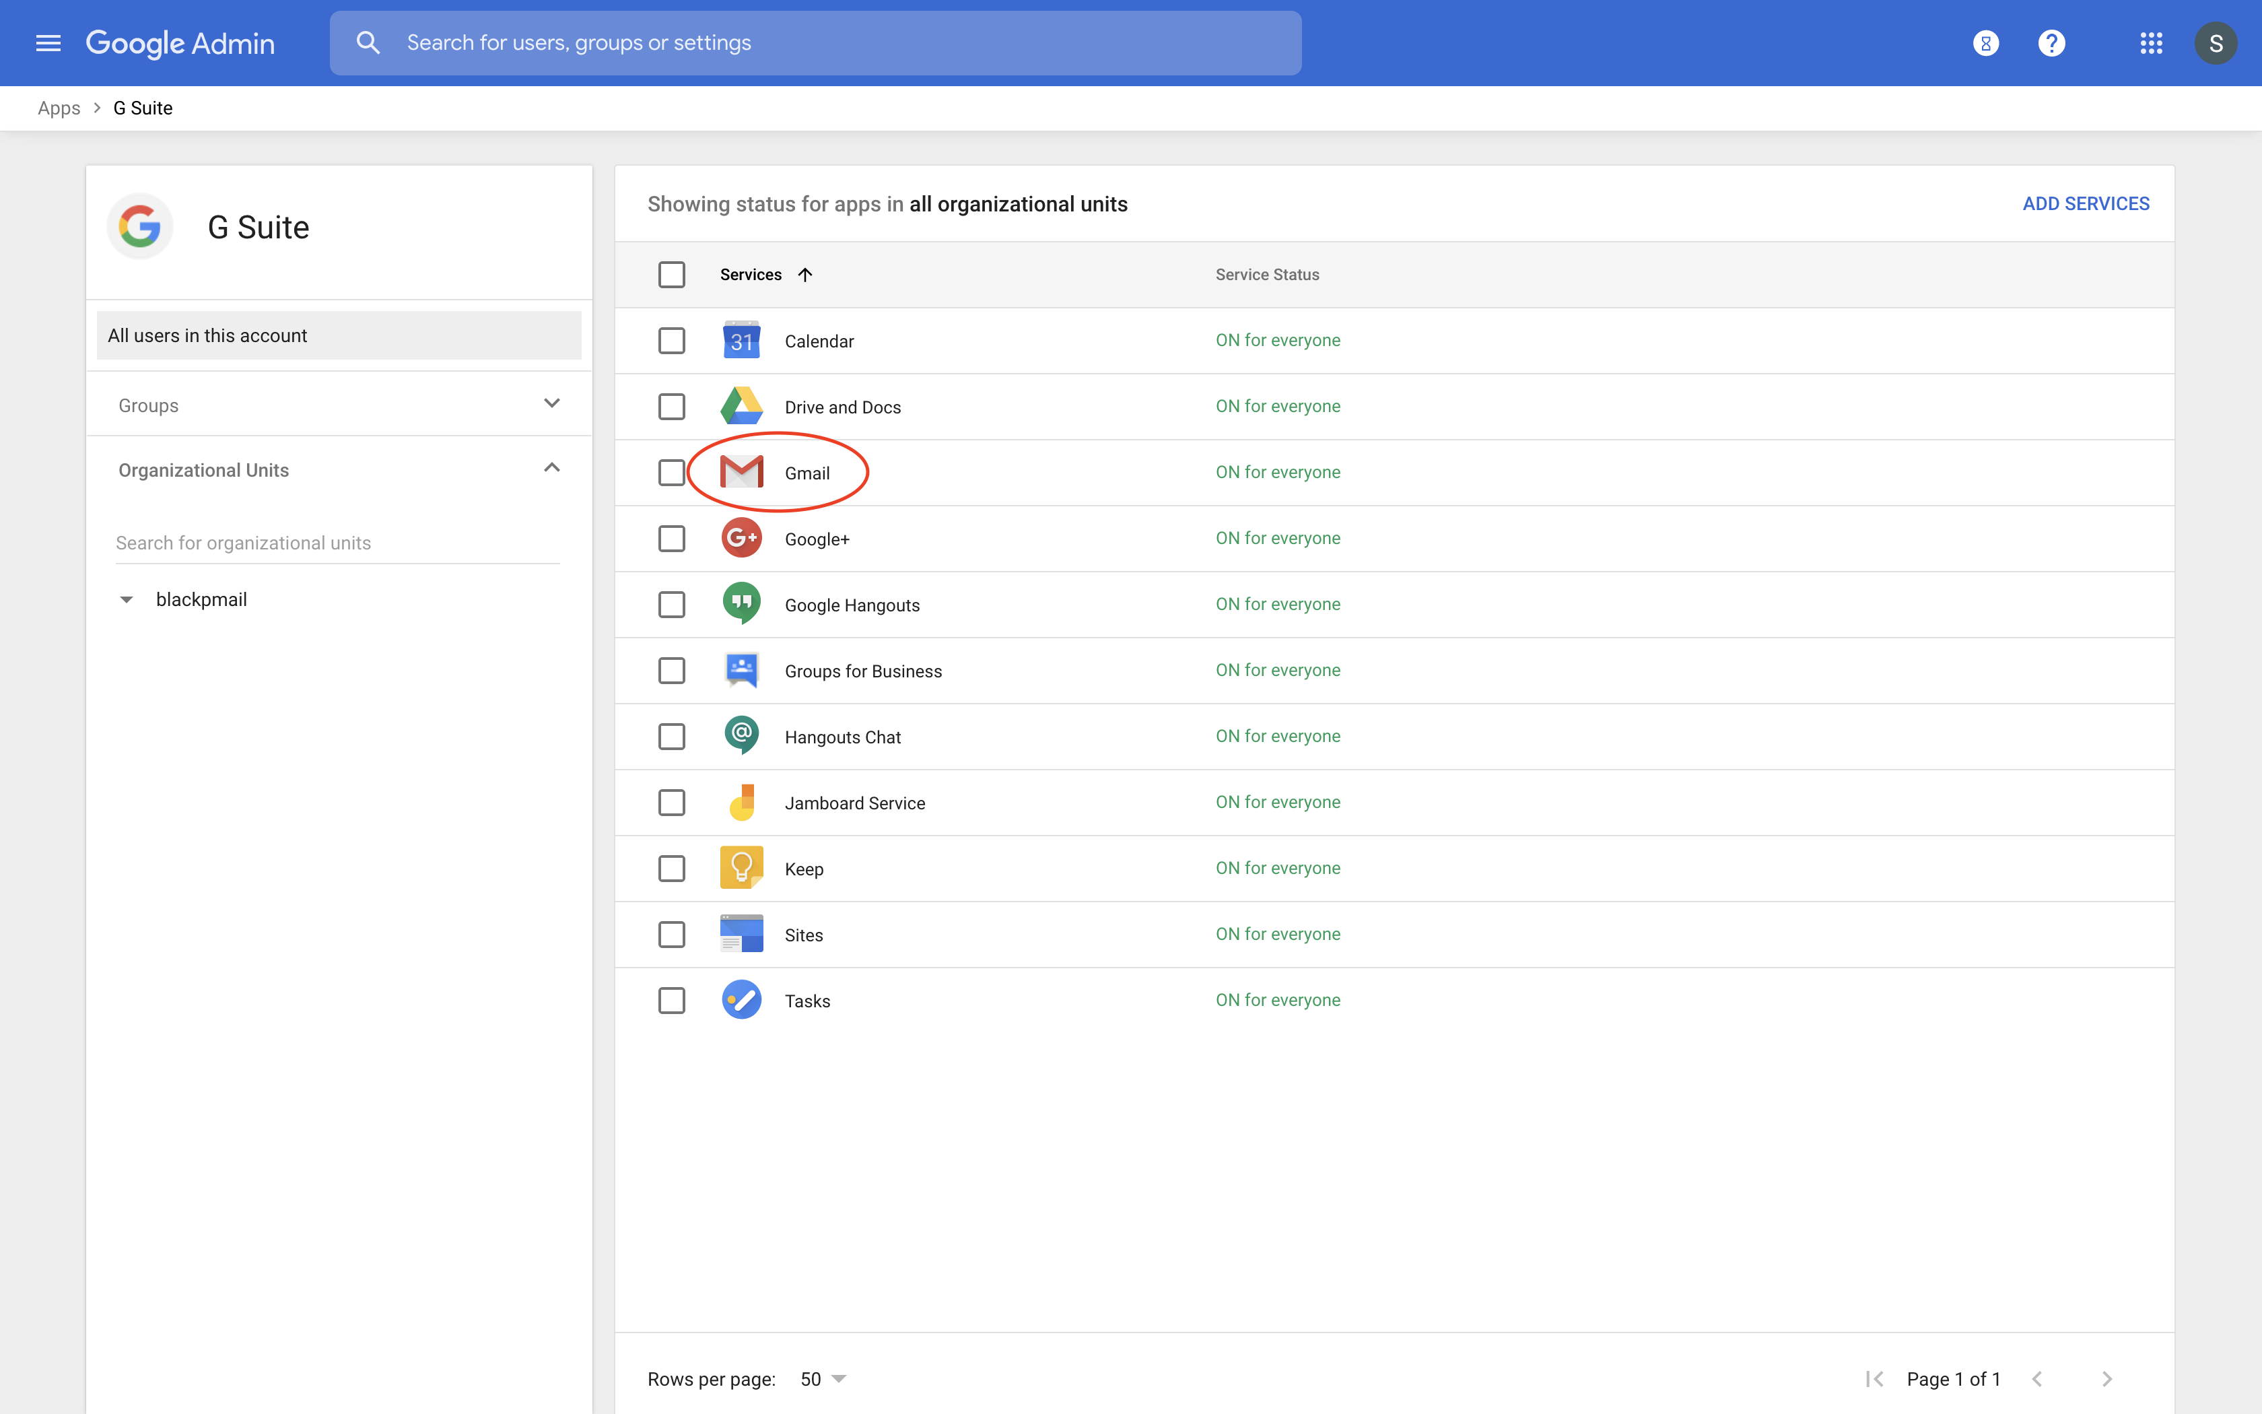Click the Jamboard Service icon
2262x1414 pixels.
tap(741, 803)
